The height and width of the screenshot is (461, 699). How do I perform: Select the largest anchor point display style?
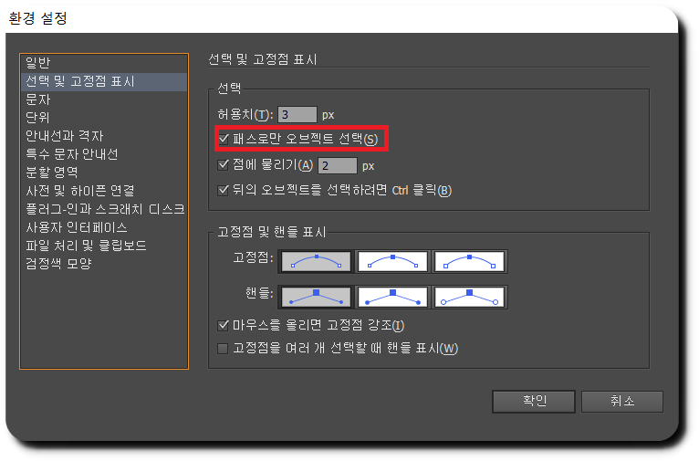[x=469, y=261]
